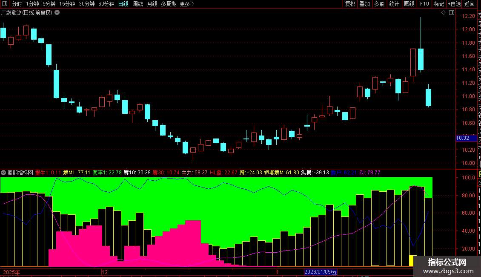Click the panel layout icon at top-left

coord(5,4)
